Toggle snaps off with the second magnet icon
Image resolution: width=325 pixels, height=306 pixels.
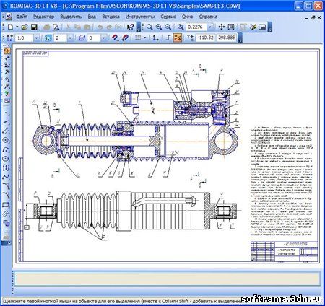(125, 38)
